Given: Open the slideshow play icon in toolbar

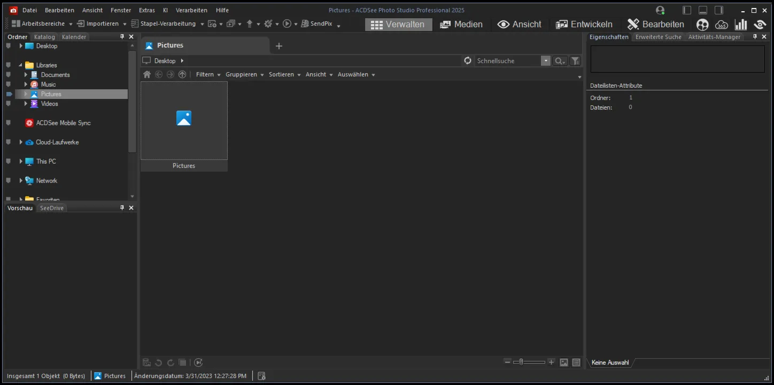Looking at the screenshot, I should (x=287, y=24).
